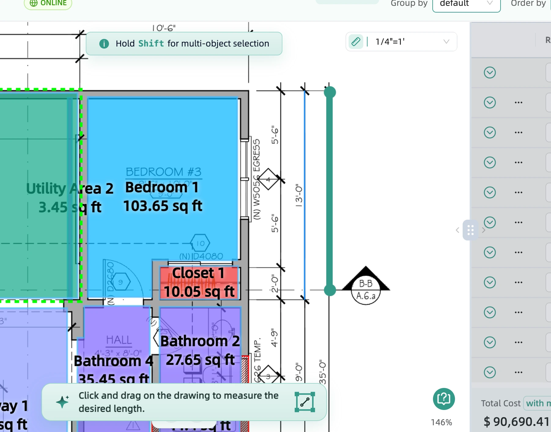Select the top endpoint of the green measurement line
The image size is (551, 432).
[x=330, y=92]
